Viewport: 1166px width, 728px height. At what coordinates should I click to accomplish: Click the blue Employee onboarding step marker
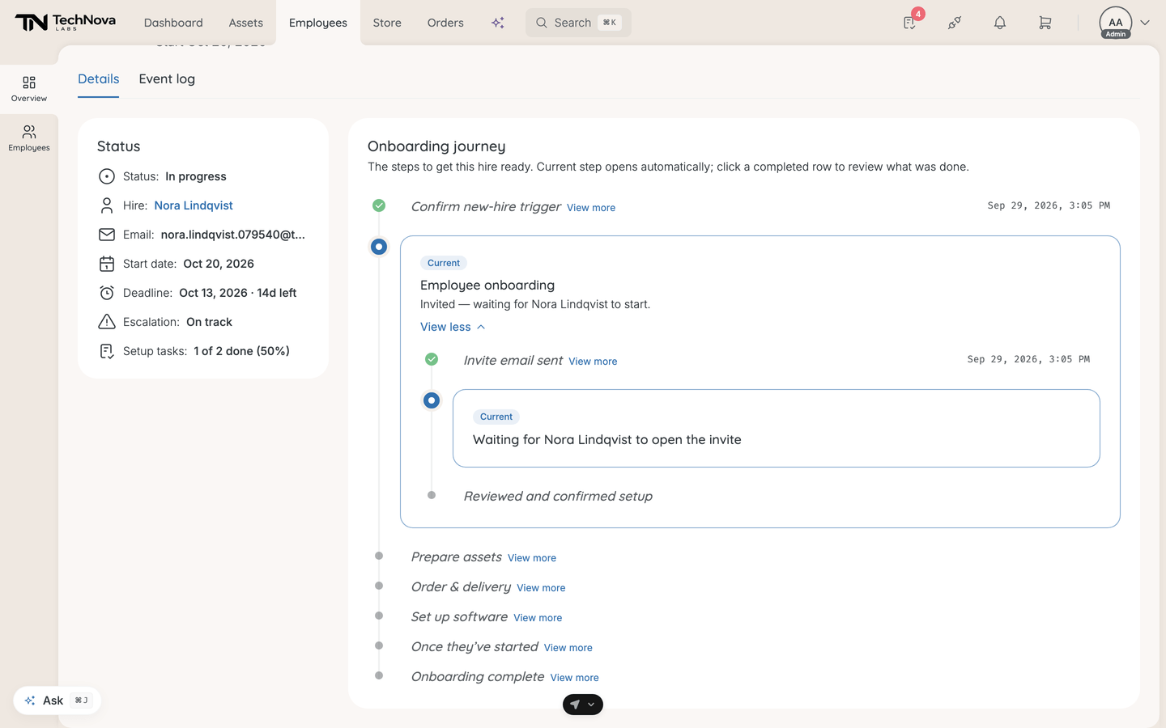click(379, 247)
